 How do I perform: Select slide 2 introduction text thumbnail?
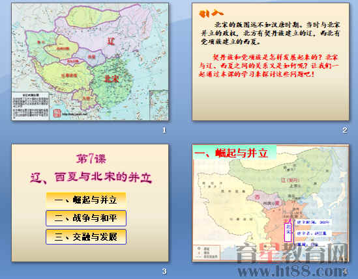(271, 62)
